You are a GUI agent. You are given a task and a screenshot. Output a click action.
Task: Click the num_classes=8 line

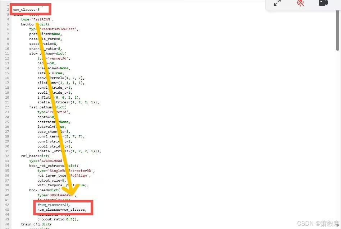pyautogui.click(x=26, y=9)
